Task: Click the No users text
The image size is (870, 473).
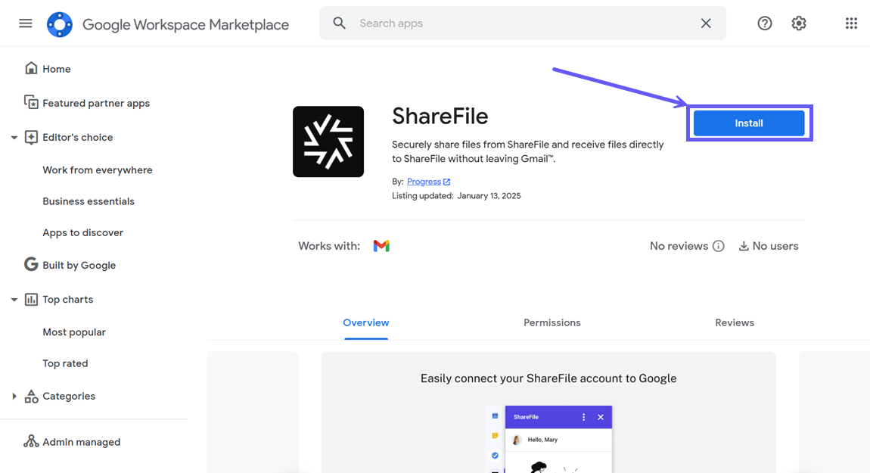Action: (x=775, y=246)
